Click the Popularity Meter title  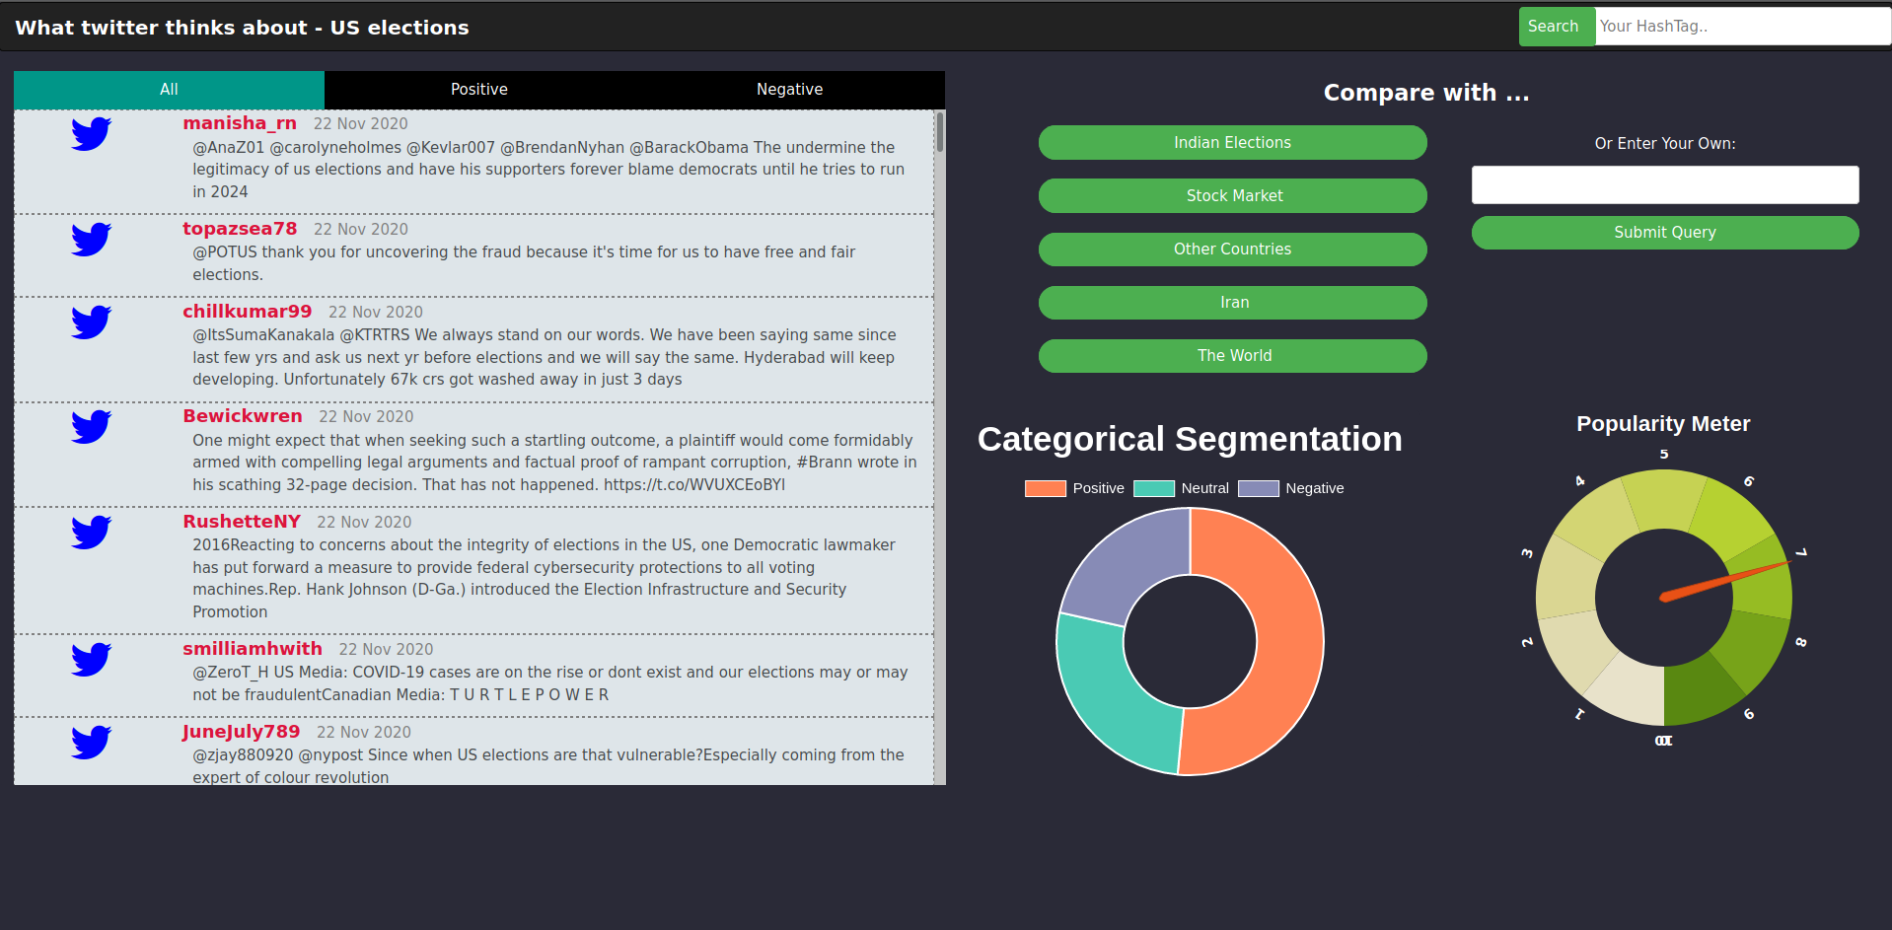click(x=1663, y=424)
